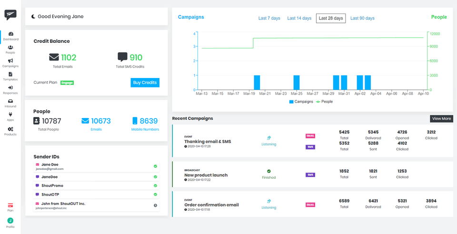The width and height of the screenshot is (457, 234).
Task: Open Inbound from the sidebar
Action: [10, 103]
